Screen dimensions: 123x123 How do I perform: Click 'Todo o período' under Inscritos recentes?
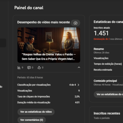pyautogui.click(x=102, y=118)
